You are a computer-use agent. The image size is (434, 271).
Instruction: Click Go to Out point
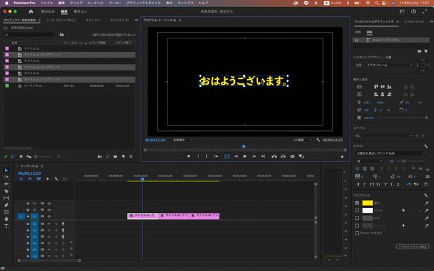(263, 157)
